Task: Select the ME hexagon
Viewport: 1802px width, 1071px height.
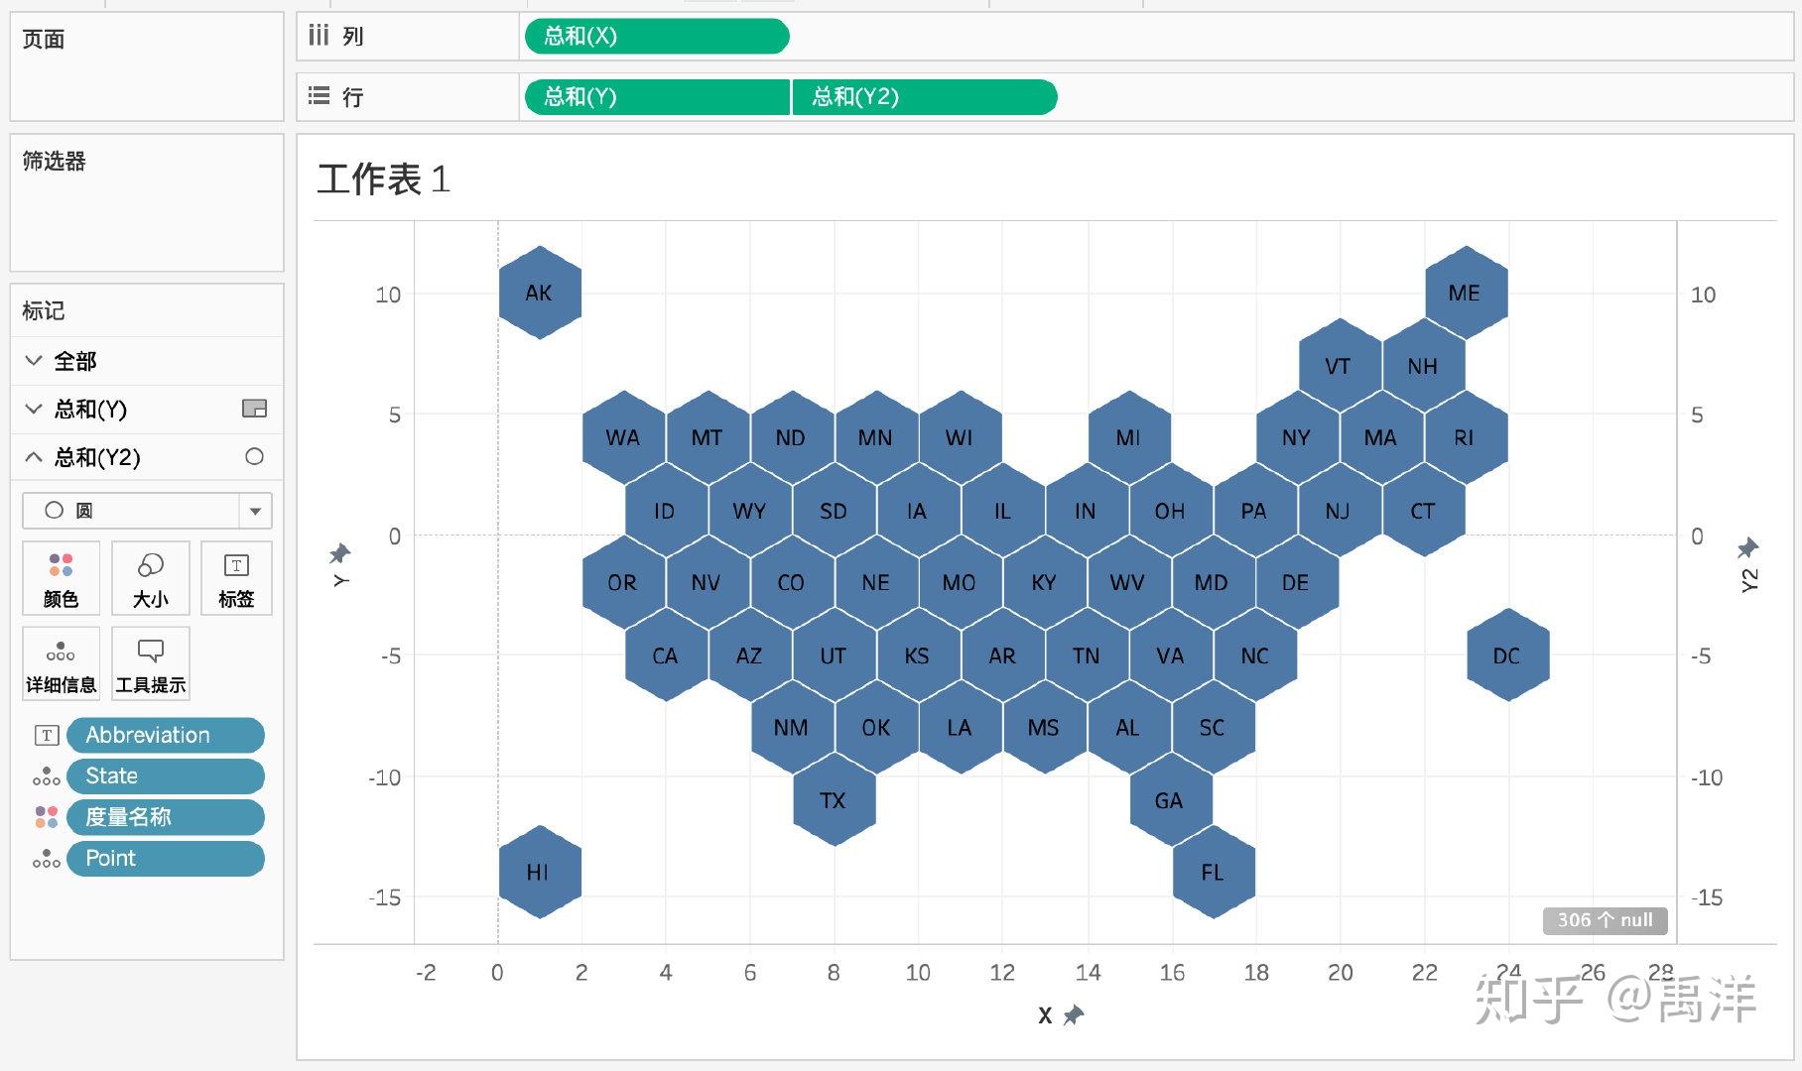Action: tap(1466, 293)
